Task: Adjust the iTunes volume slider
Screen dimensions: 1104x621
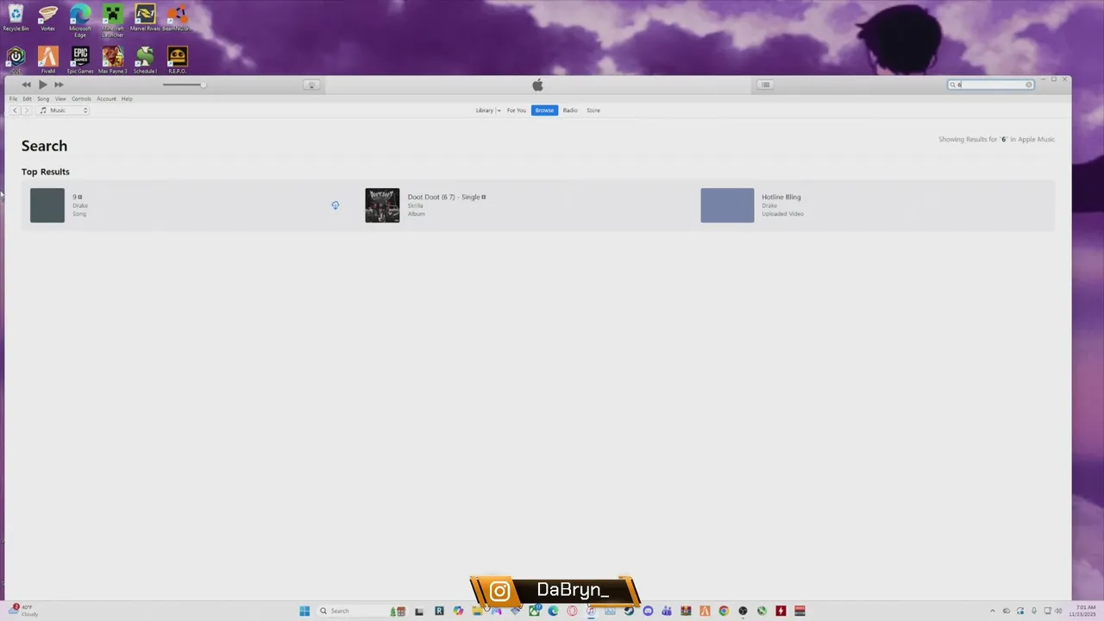Action: coord(184,85)
